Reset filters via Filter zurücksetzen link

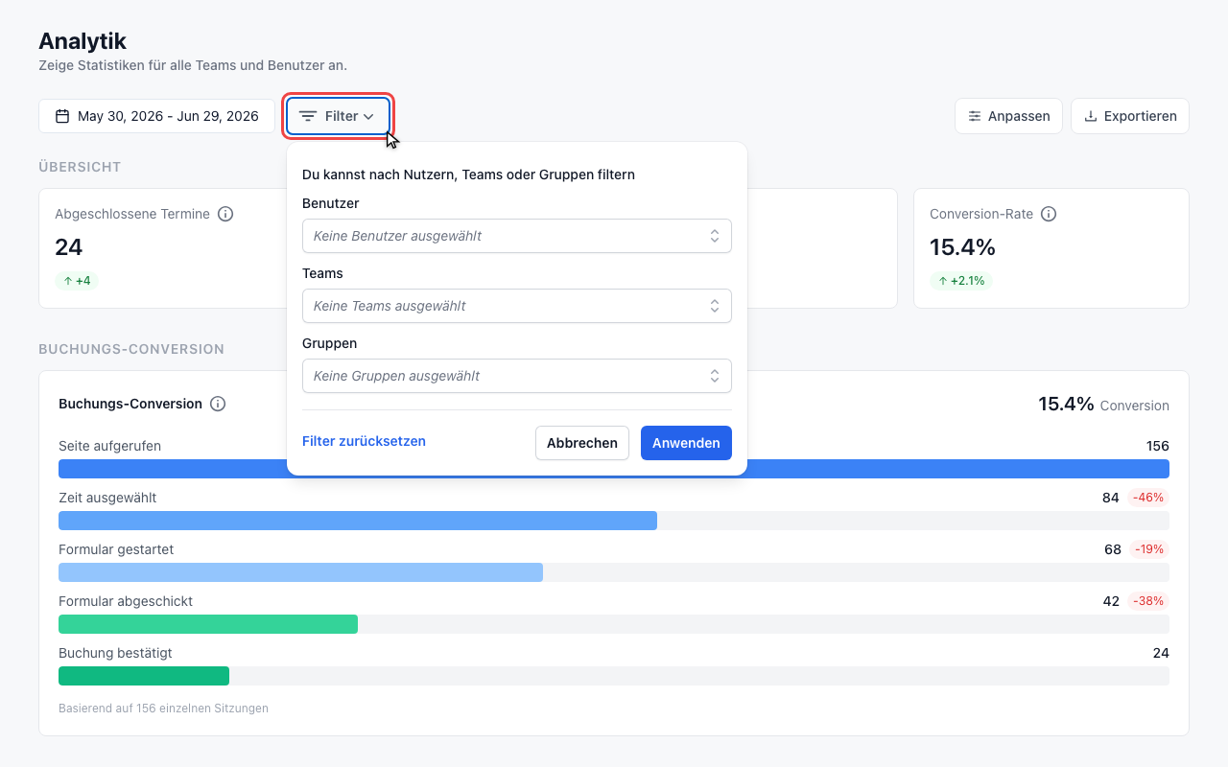(x=364, y=441)
